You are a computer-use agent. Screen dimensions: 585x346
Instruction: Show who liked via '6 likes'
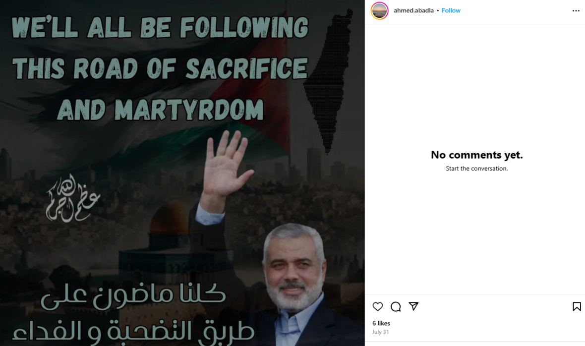pos(381,323)
